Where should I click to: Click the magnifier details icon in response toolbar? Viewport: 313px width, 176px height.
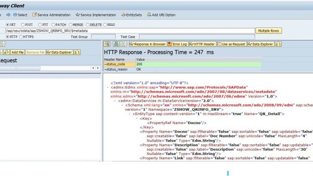click(x=107, y=44)
